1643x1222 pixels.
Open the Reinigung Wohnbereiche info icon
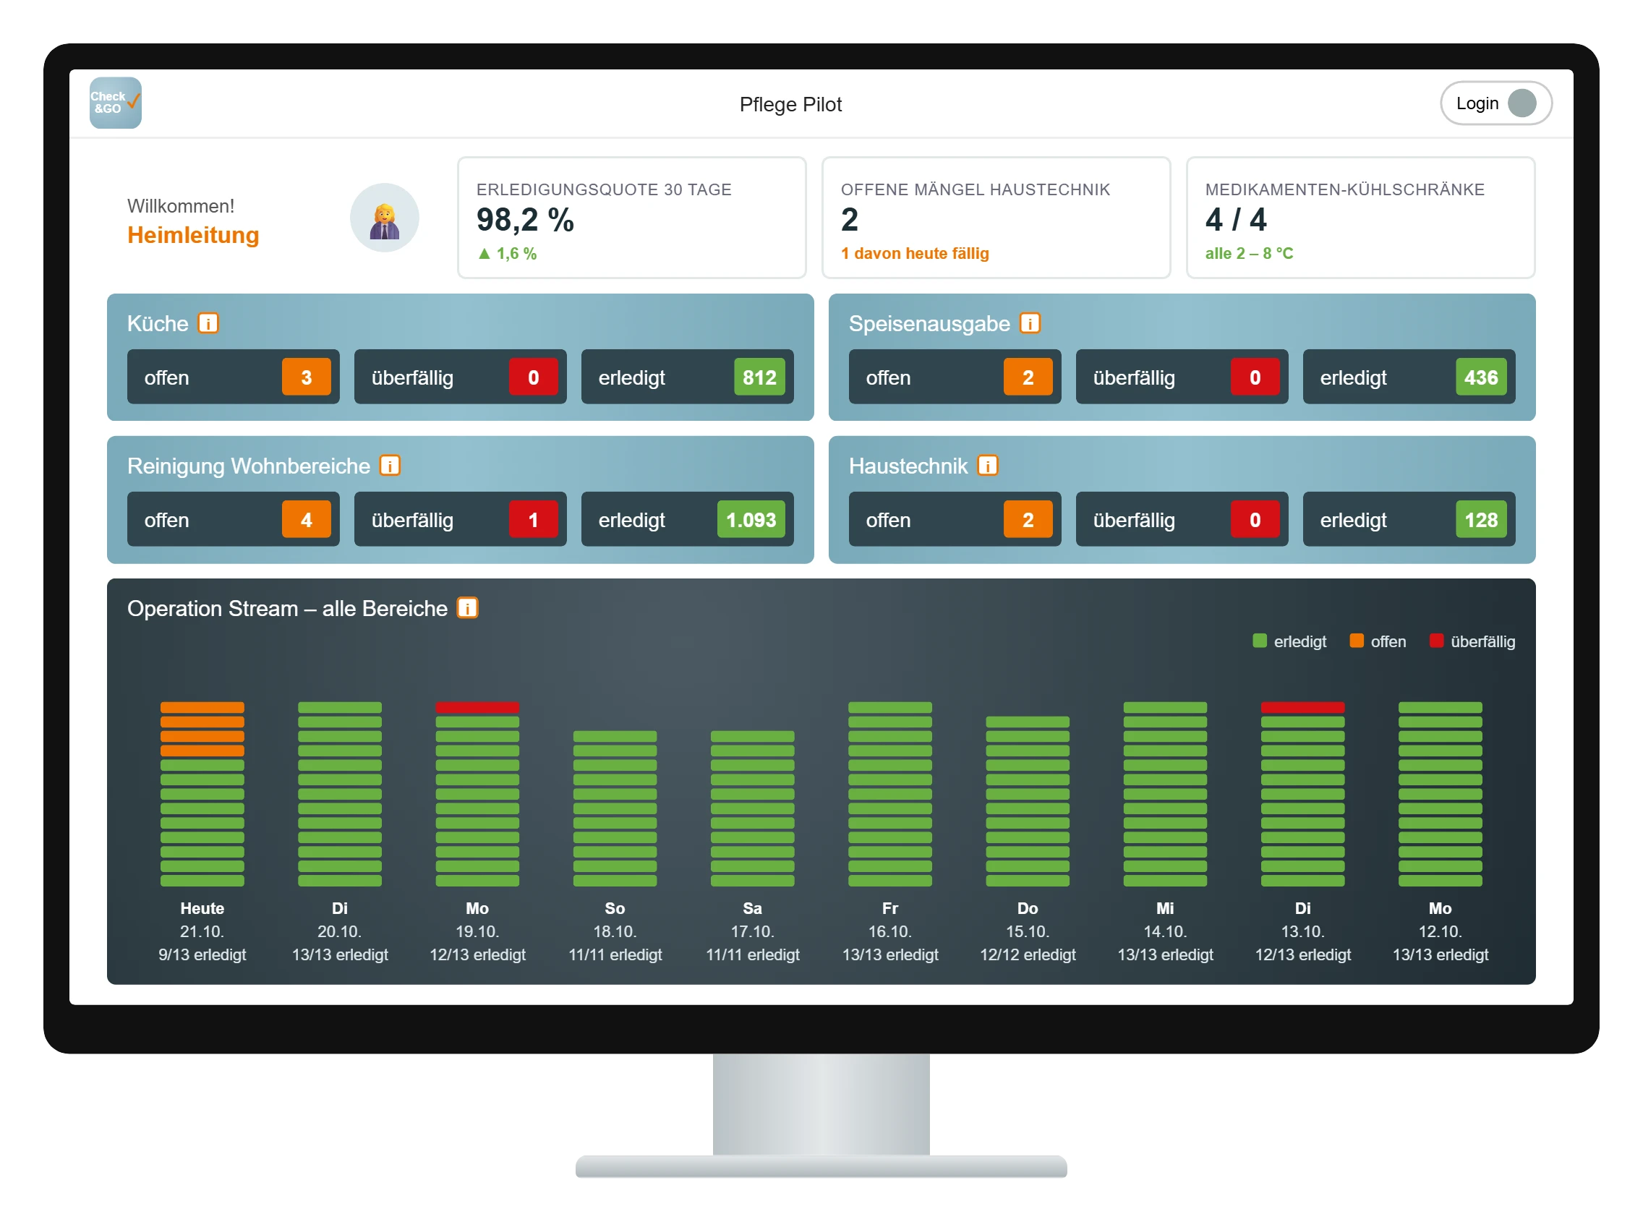(390, 465)
